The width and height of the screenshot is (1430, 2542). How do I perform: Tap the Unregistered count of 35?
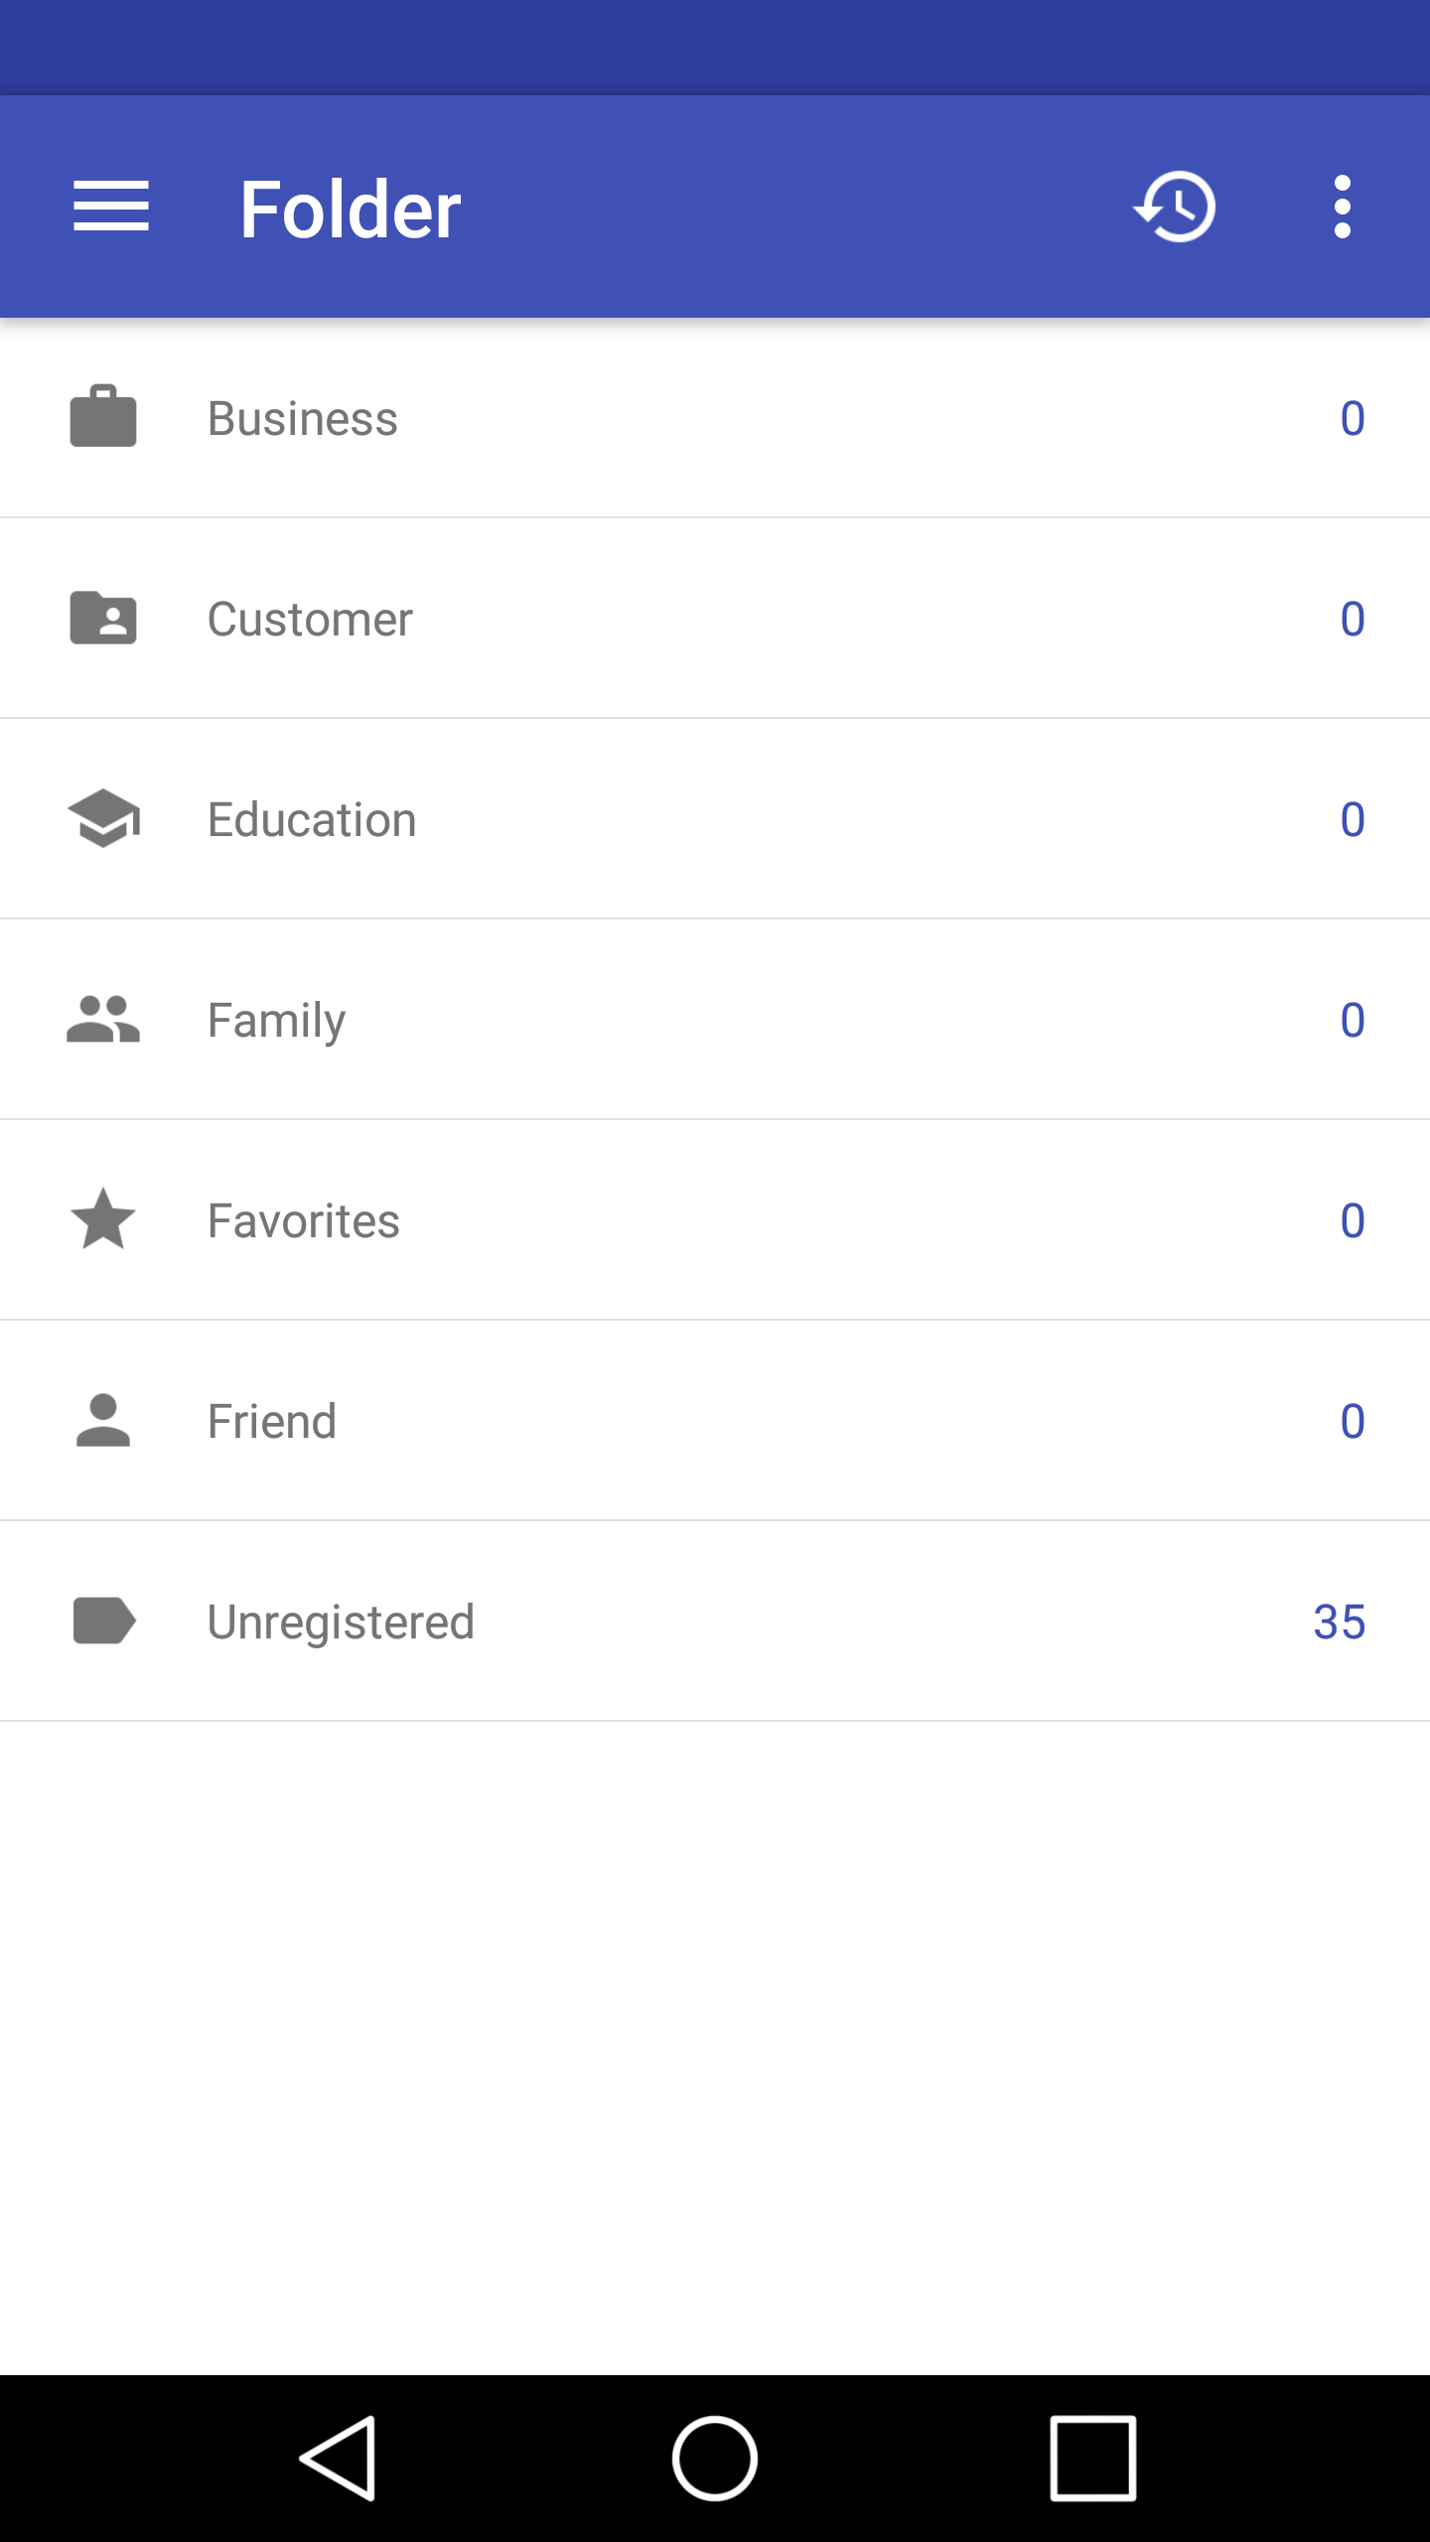point(1339,1622)
